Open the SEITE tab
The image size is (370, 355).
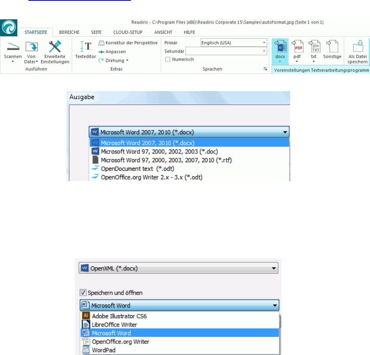(x=96, y=32)
